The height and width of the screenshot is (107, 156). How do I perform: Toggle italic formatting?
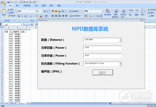22,16
